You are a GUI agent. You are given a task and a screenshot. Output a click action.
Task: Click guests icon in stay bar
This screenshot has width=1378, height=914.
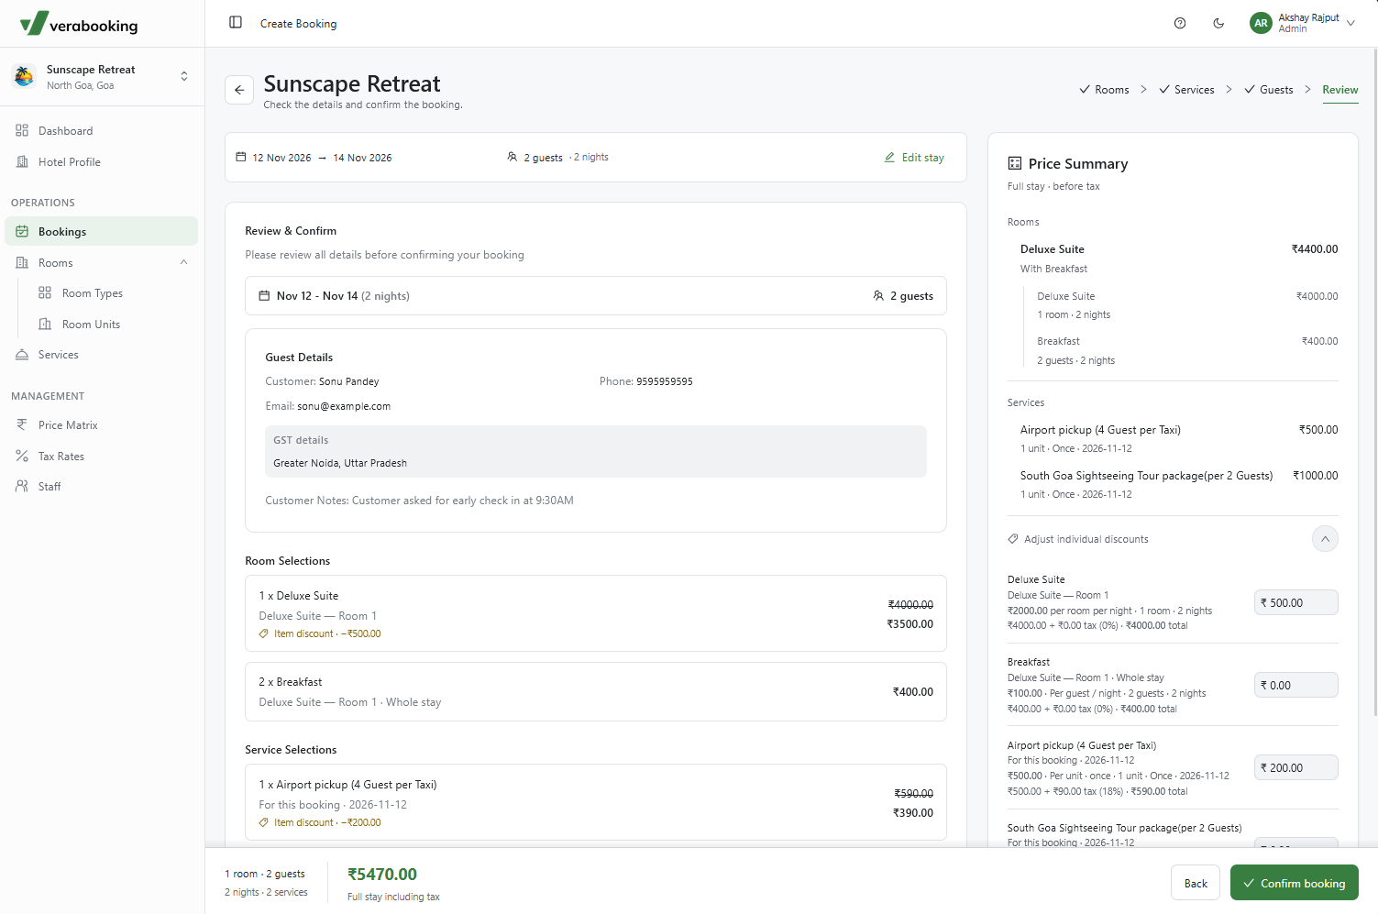point(513,158)
